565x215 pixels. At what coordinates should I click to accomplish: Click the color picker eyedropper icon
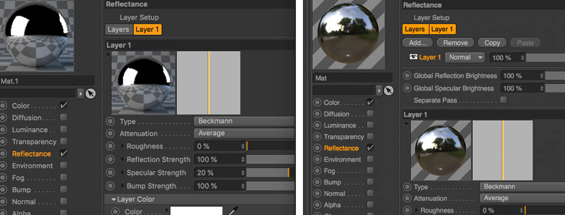coord(233,211)
